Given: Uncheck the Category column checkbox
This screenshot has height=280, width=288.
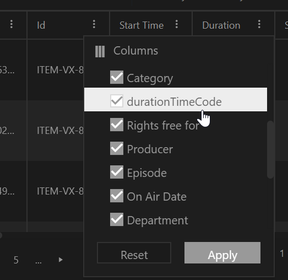Looking at the screenshot, I should click(117, 77).
